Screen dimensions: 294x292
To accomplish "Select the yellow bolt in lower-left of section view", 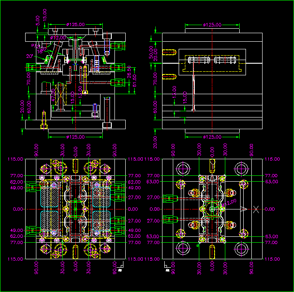I will (x=43, y=120).
